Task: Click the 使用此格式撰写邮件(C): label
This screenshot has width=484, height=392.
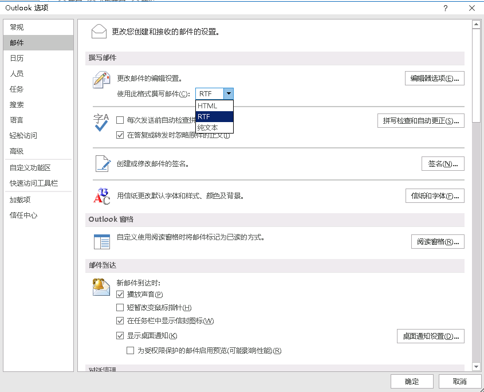Action: [154, 93]
